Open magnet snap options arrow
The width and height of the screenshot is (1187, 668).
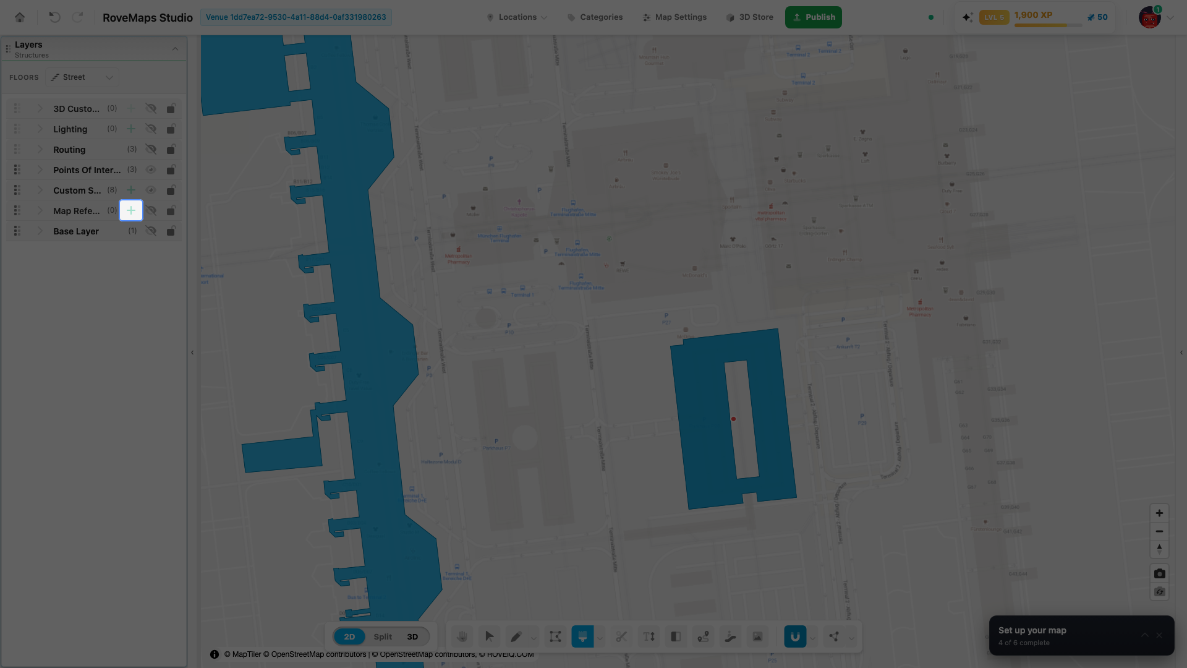(x=812, y=638)
